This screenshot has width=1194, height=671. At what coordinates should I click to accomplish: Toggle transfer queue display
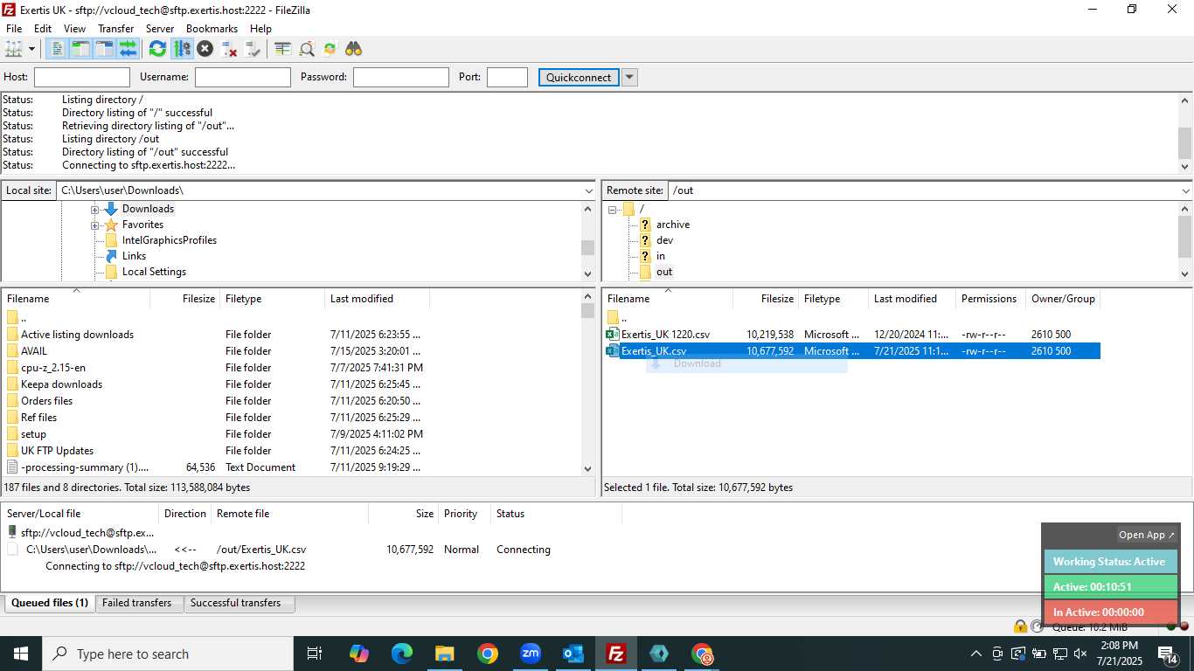128,49
